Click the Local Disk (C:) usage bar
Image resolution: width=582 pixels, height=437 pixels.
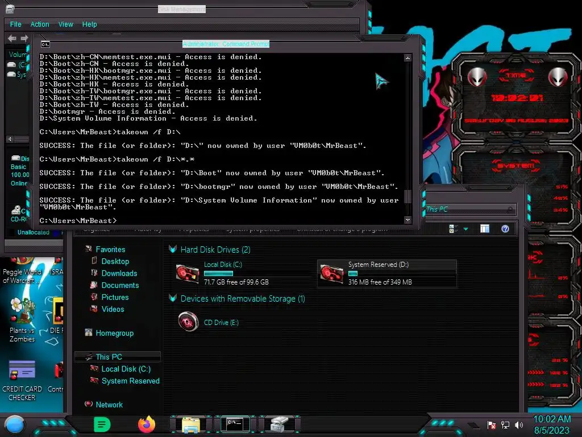coord(218,273)
